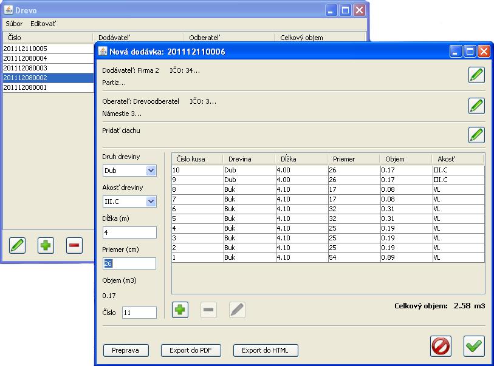Open the Druh dreviny dropdown

tap(150, 171)
